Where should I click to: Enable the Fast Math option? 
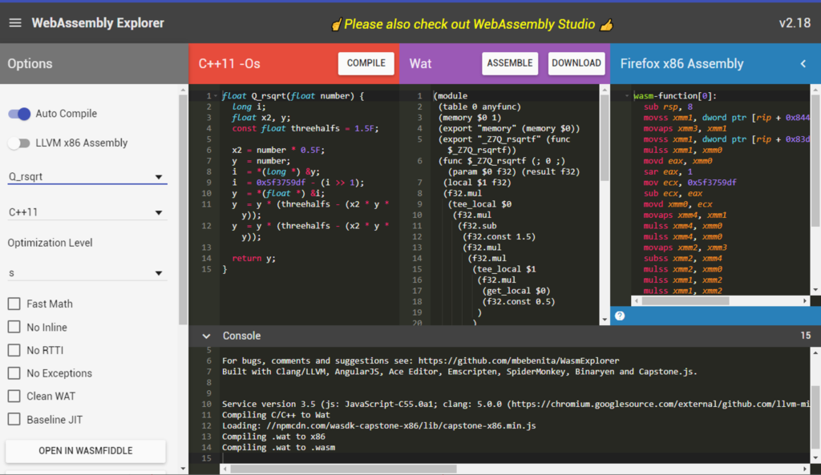coord(12,304)
